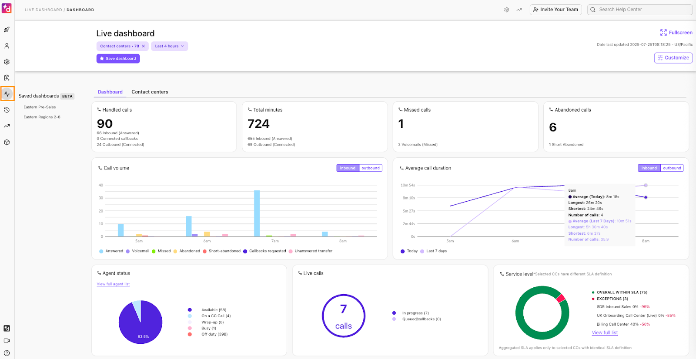Open the rocket icon in the sidebar
This screenshot has height=359, width=696.
click(7, 30)
